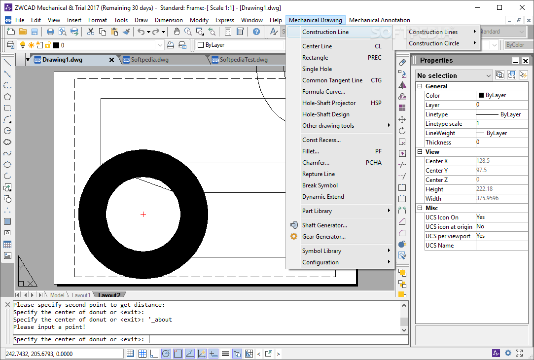The image size is (534, 360).
Task: Toggle Object Snap Tracking in the status bar
Action: click(x=190, y=354)
